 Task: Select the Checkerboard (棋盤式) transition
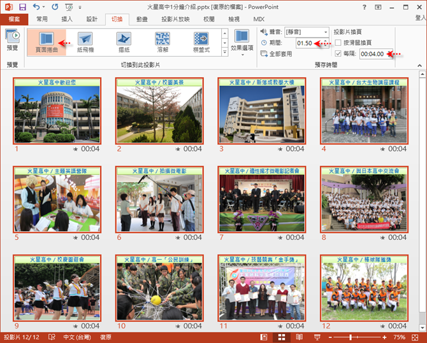click(x=201, y=43)
